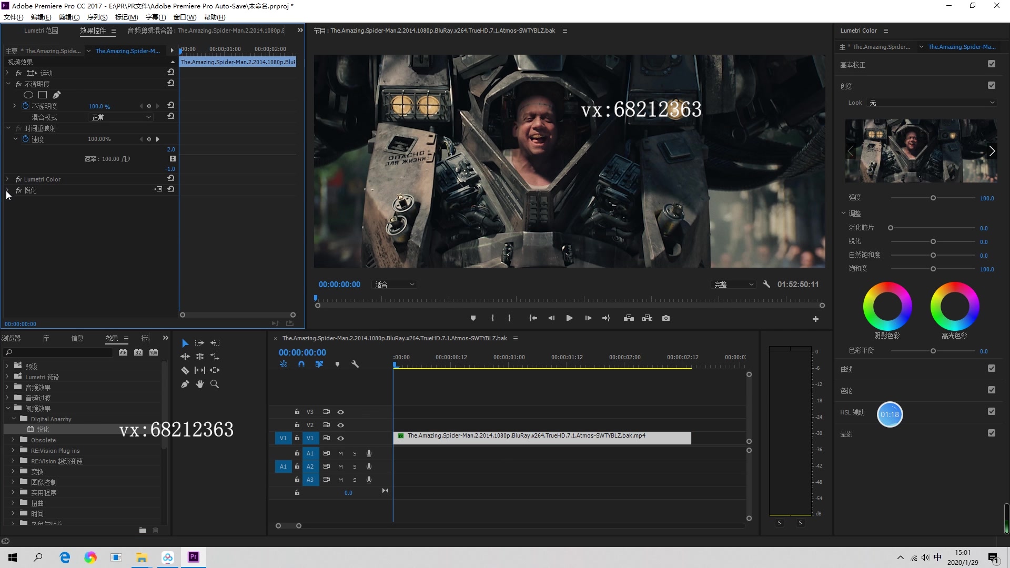Open playback resolution 完整 dropdown

tap(734, 285)
